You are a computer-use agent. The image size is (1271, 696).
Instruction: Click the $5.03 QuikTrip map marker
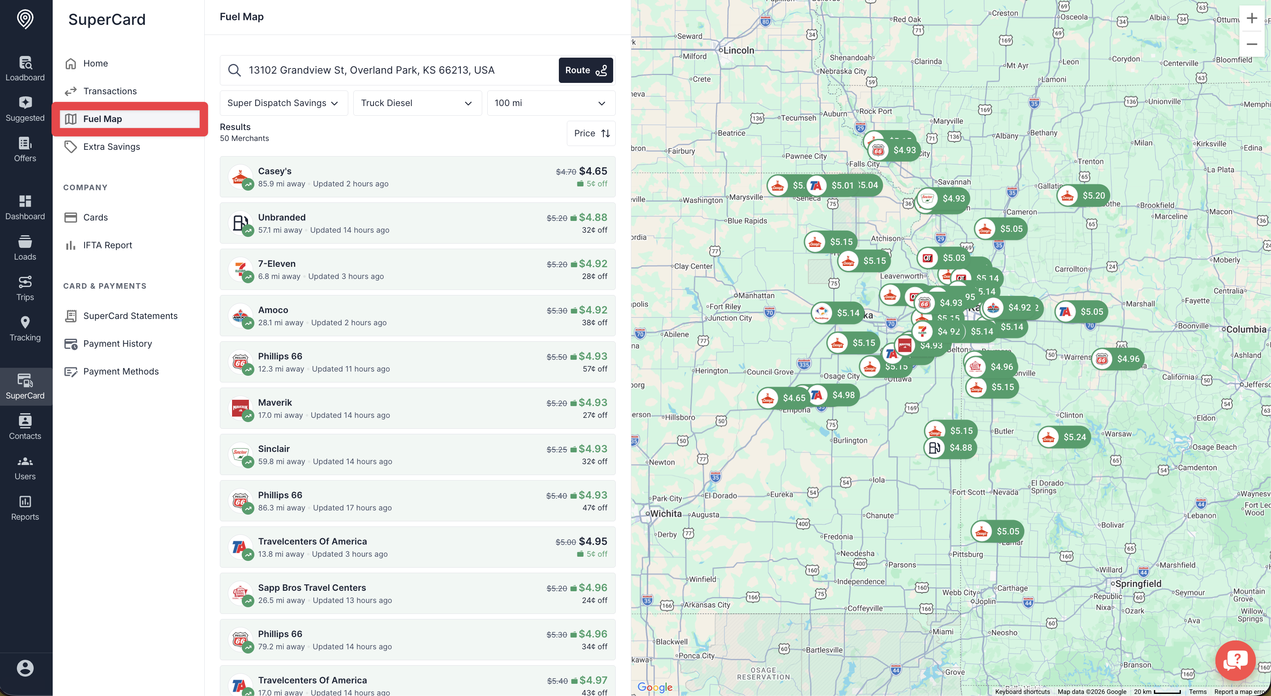tap(943, 258)
